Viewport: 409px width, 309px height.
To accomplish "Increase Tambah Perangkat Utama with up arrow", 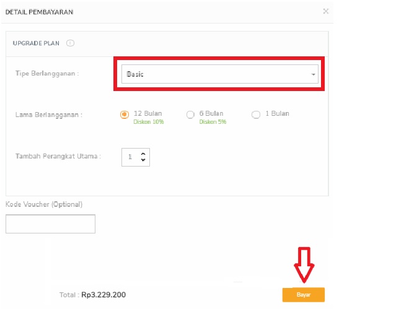I will (x=143, y=154).
